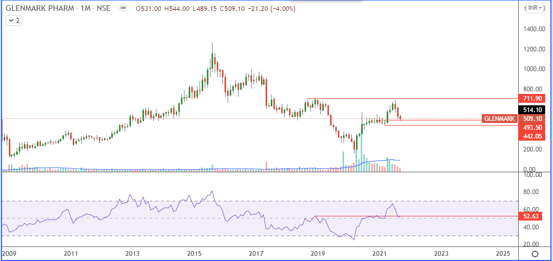Click 200.00 on the price scale
The height and width of the screenshot is (261, 553).
[x=532, y=149]
